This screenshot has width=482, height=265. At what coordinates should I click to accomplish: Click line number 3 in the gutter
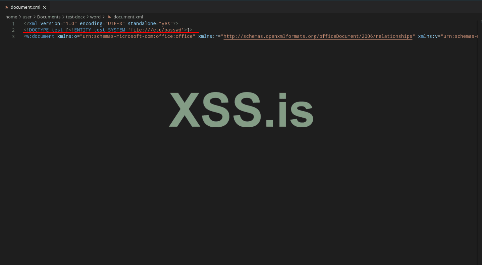pyautogui.click(x=13, y=36)
